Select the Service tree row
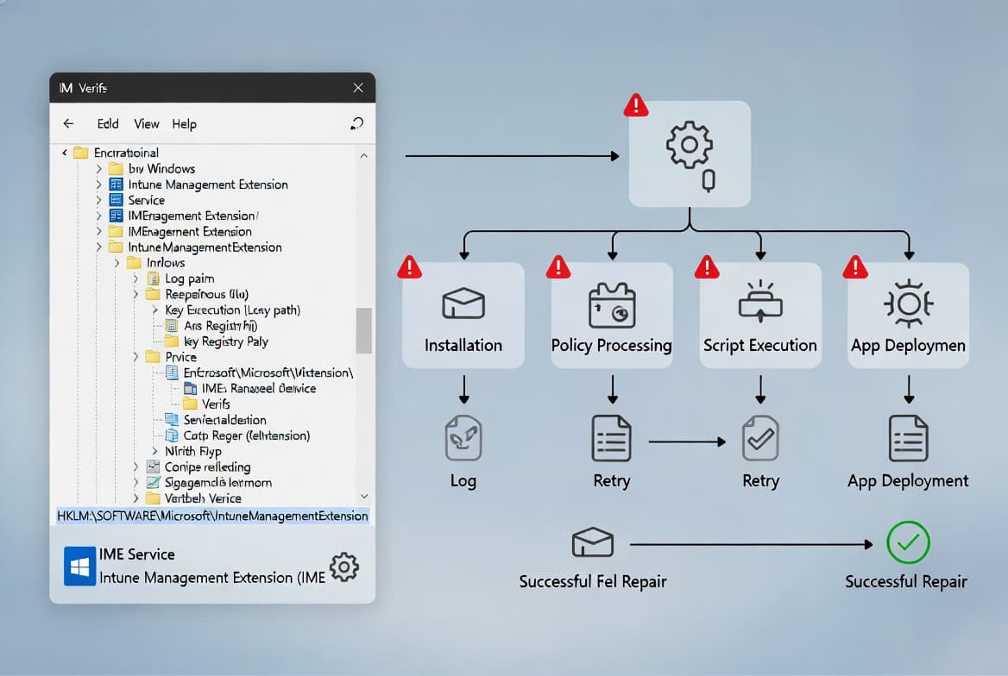Screen dimensions: 1008x676 (137, 201)
